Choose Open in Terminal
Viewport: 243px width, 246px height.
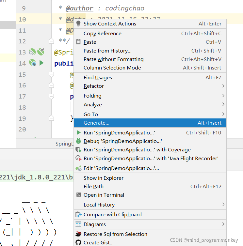tap(150, 195)
